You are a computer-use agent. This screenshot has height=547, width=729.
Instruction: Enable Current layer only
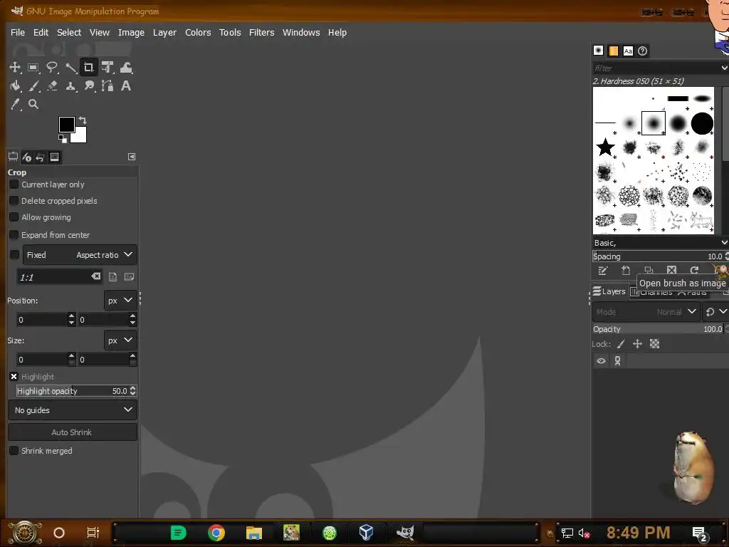(14, 184)
